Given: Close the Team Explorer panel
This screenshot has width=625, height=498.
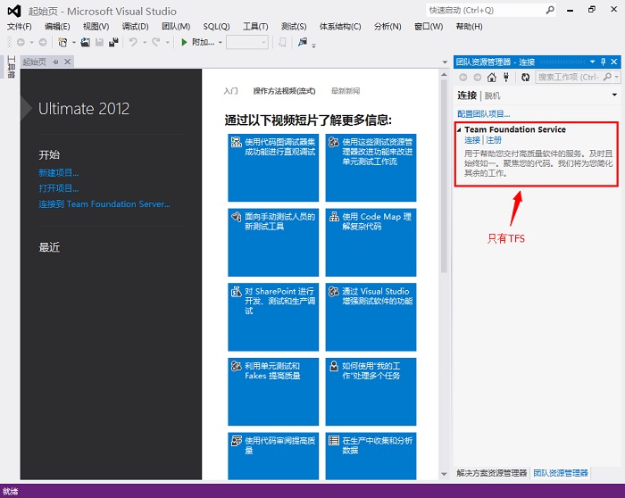Looking at the screenshot, I should point(614,62).
